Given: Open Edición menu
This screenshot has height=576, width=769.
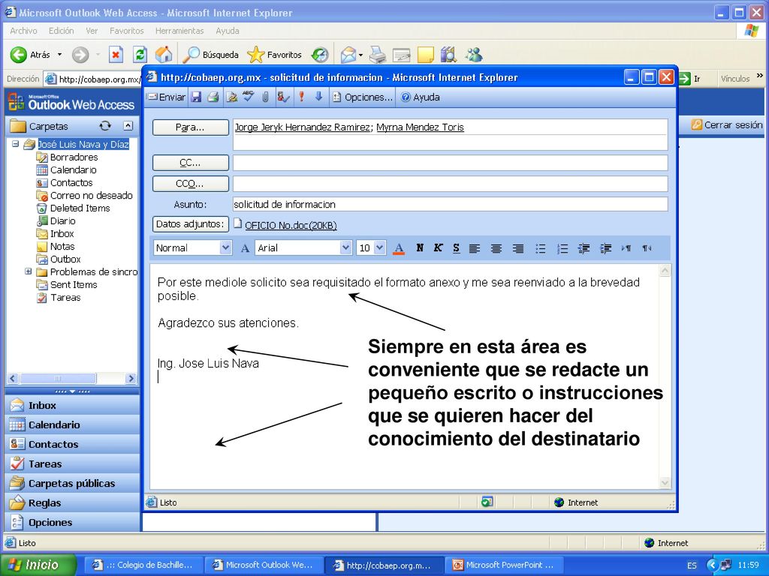Looking at the screenshot, I should coord(61,31).
